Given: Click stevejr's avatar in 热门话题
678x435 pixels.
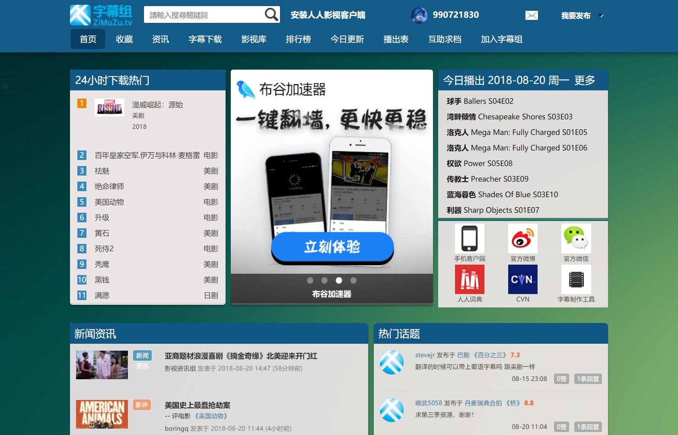Looking at the screenshot, I should coord(392,362).
